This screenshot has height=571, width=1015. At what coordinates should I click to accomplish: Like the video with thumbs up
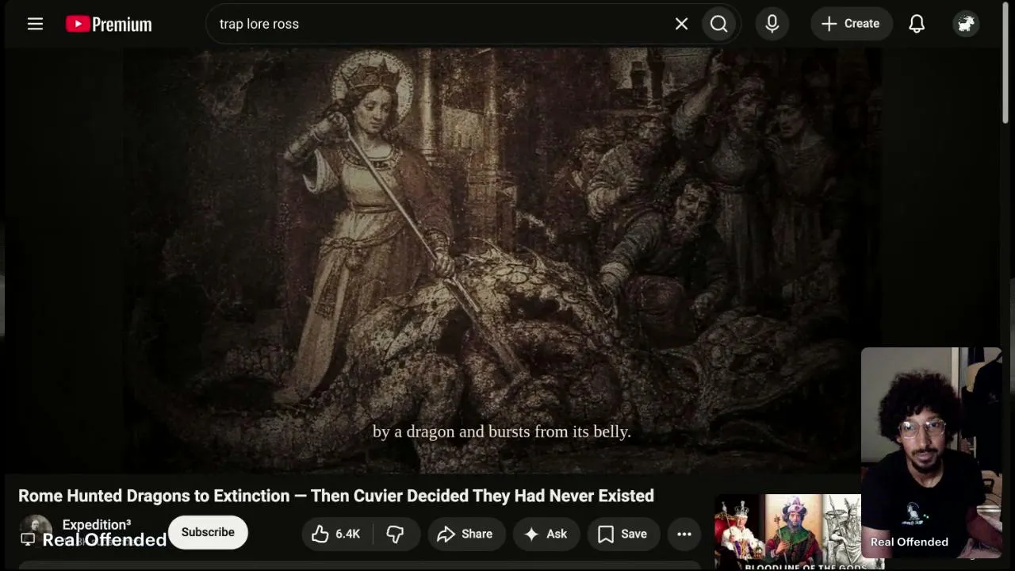[x=336, y=534]
